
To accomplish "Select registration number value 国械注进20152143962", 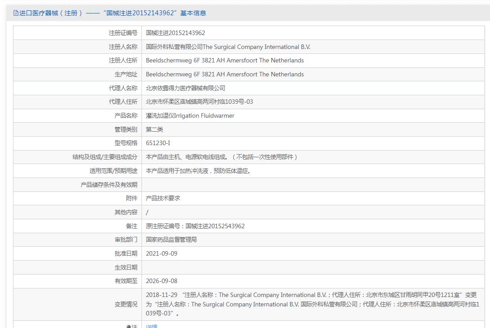I will [x=175, y=33].
